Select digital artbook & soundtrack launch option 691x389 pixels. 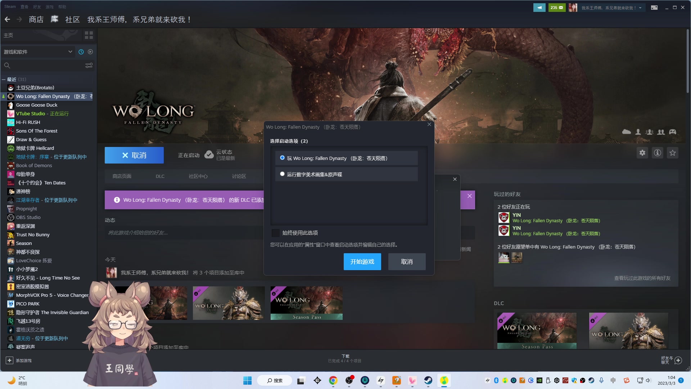click(x=346, y=174)
